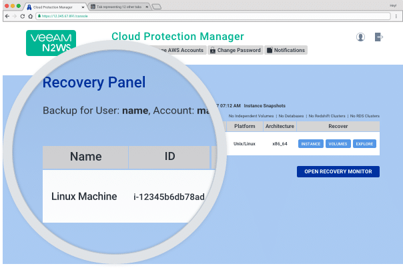Viewport: 403px width, 268px height.
Task: Click No Independent Volumes text
Action: pyautogui.click(x=251, y=116)
